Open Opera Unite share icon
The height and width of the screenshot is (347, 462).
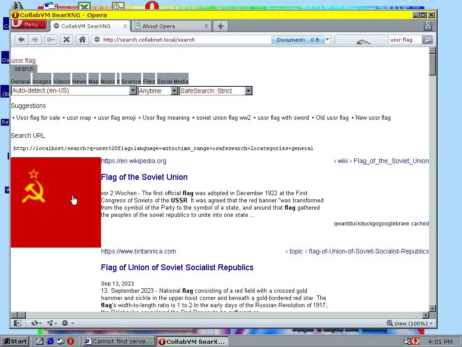(50, 323)
